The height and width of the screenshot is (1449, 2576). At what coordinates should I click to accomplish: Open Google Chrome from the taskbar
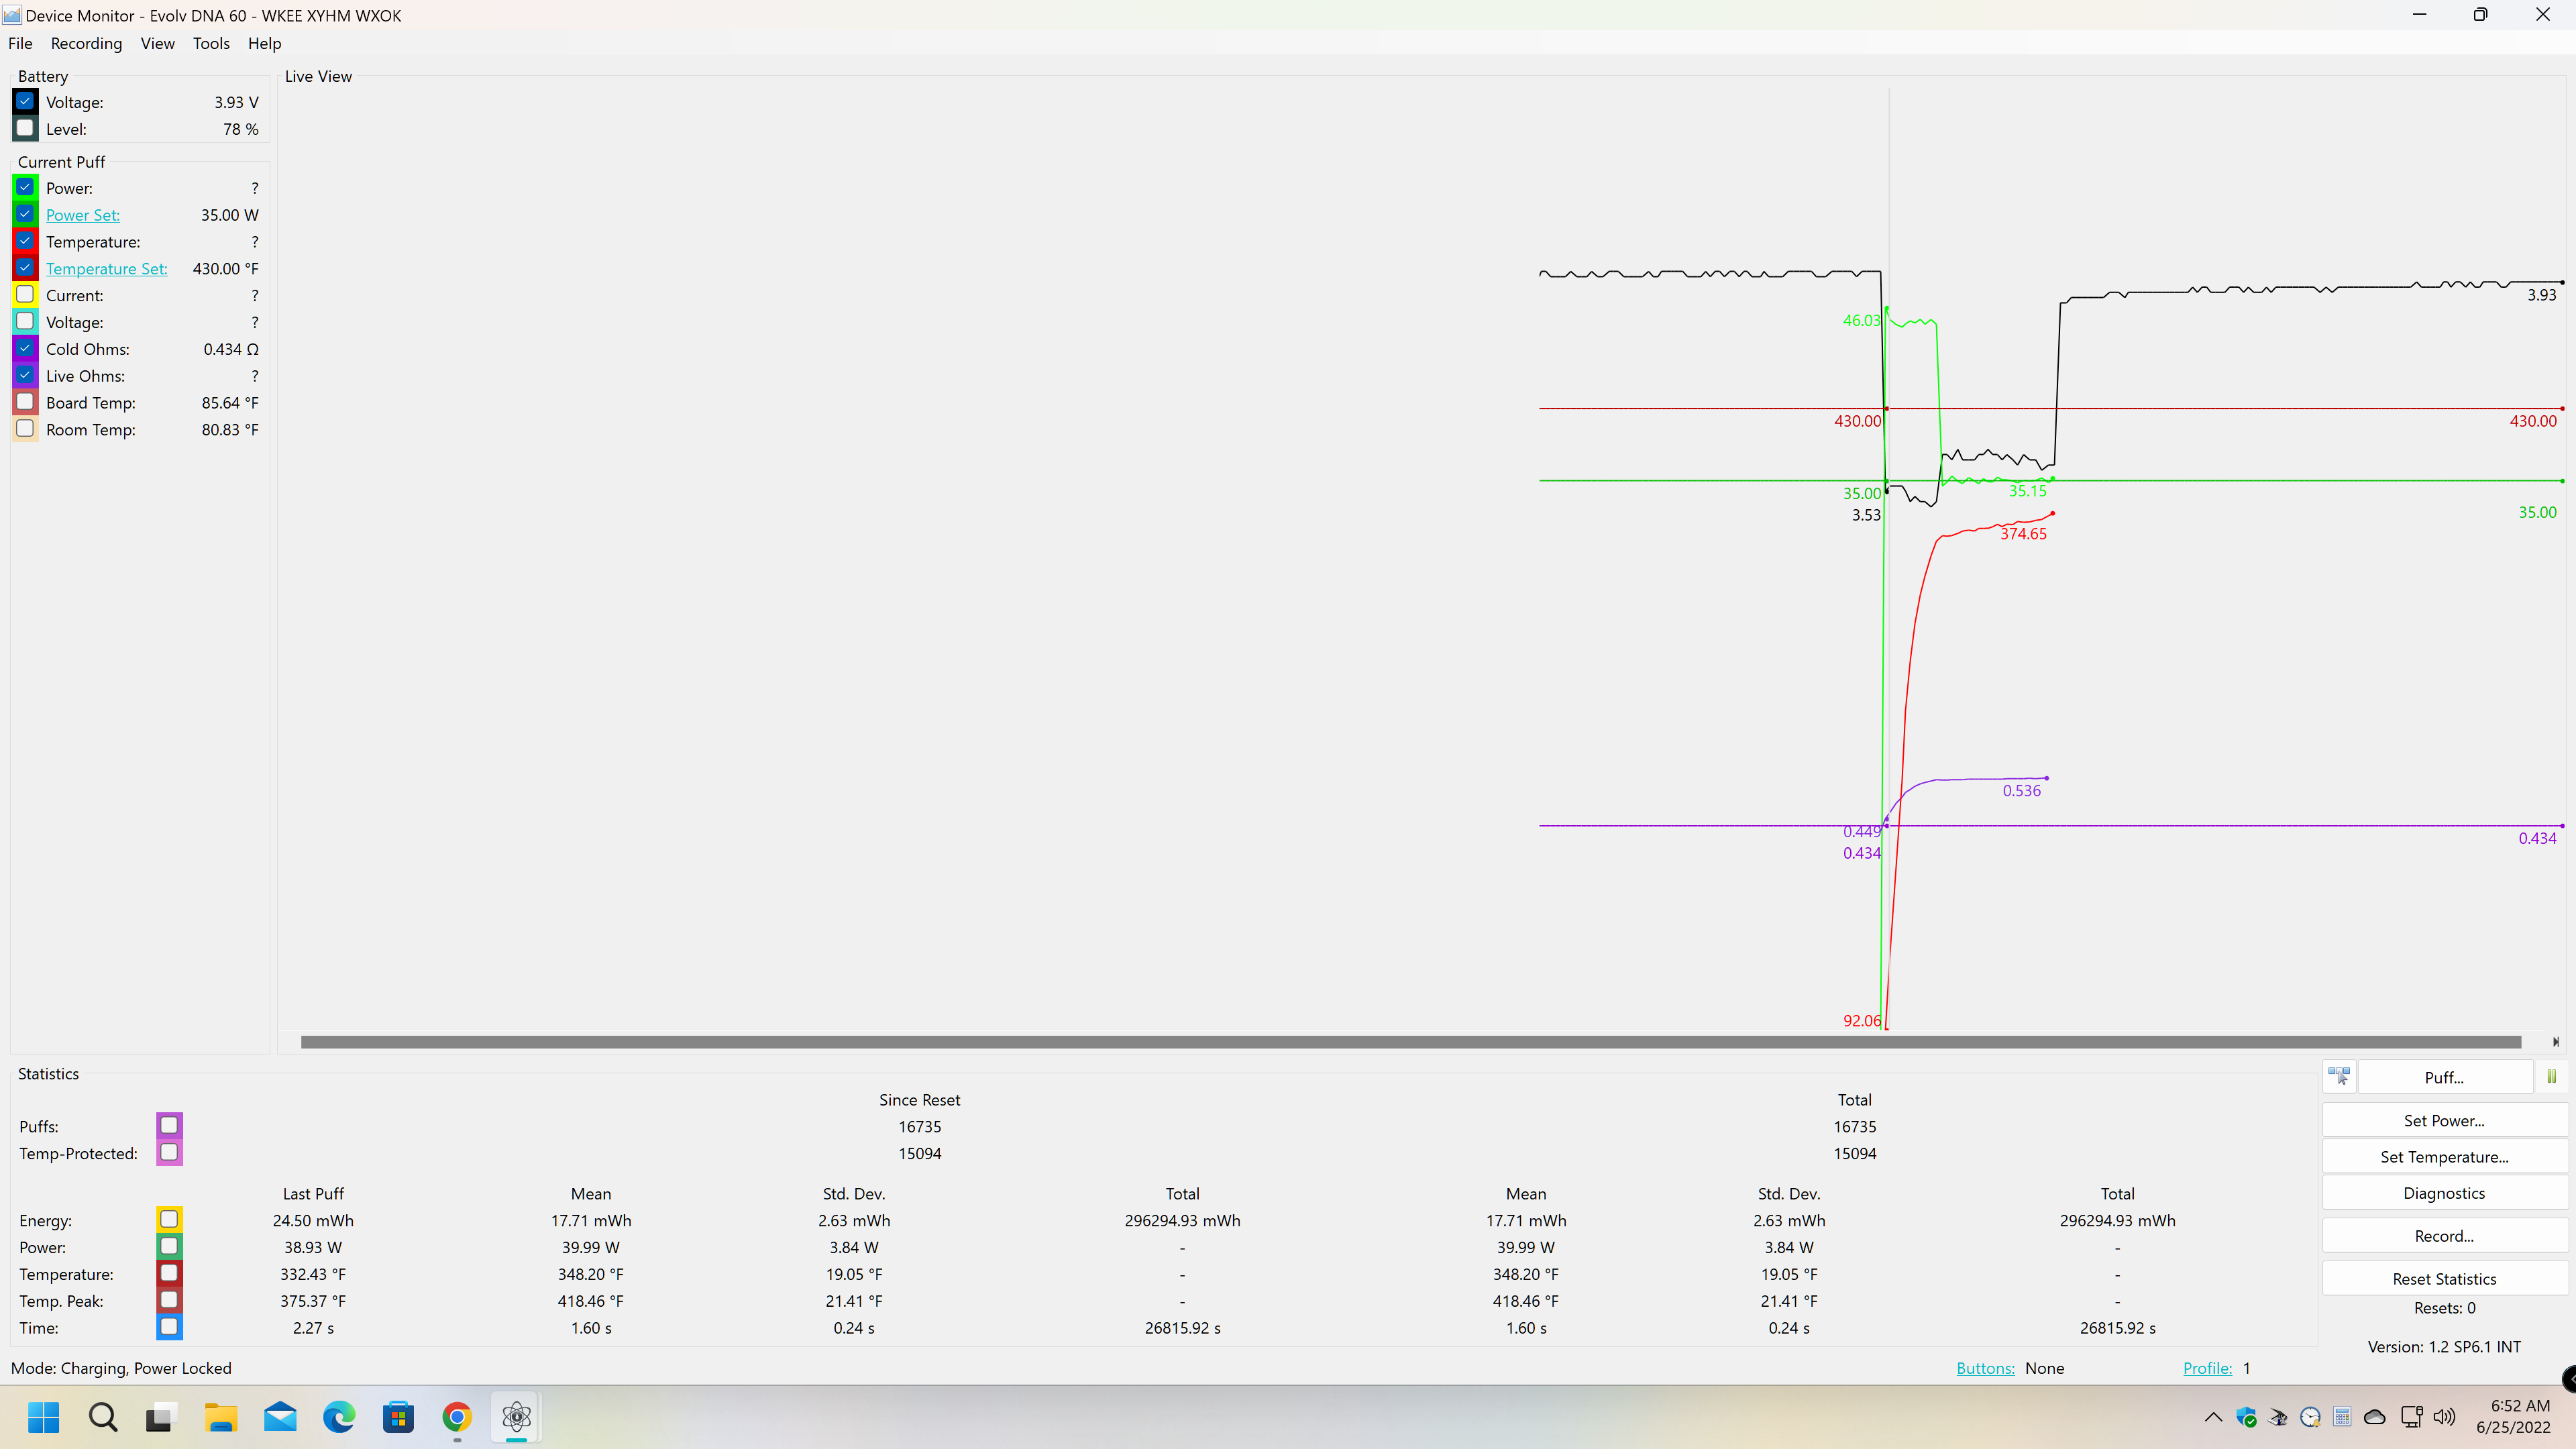tap(457, 1417)
